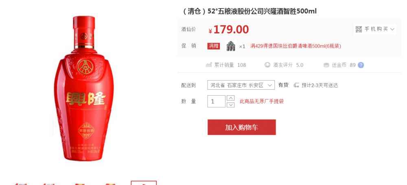This screenshot has width=407, height=185.
Task: Open the 手机购买 dropdown chevron
Action: point(392,29)
